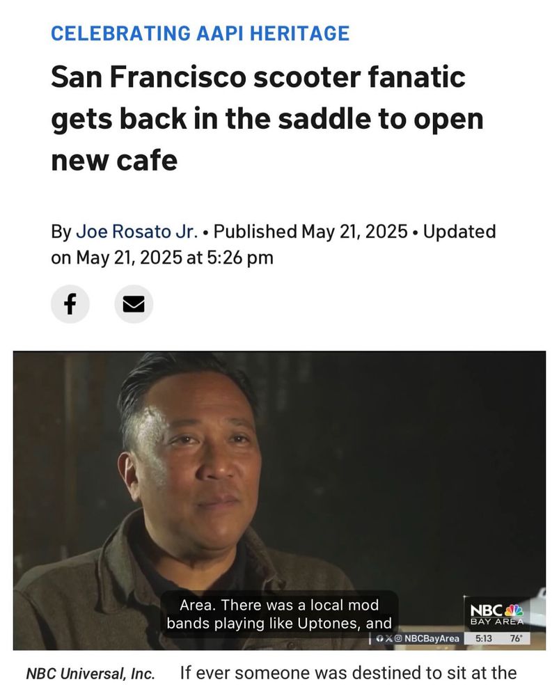Share the article via email envelope icon
The width and height of the screenshot is (559, 696).
click(x=134, y=304)
